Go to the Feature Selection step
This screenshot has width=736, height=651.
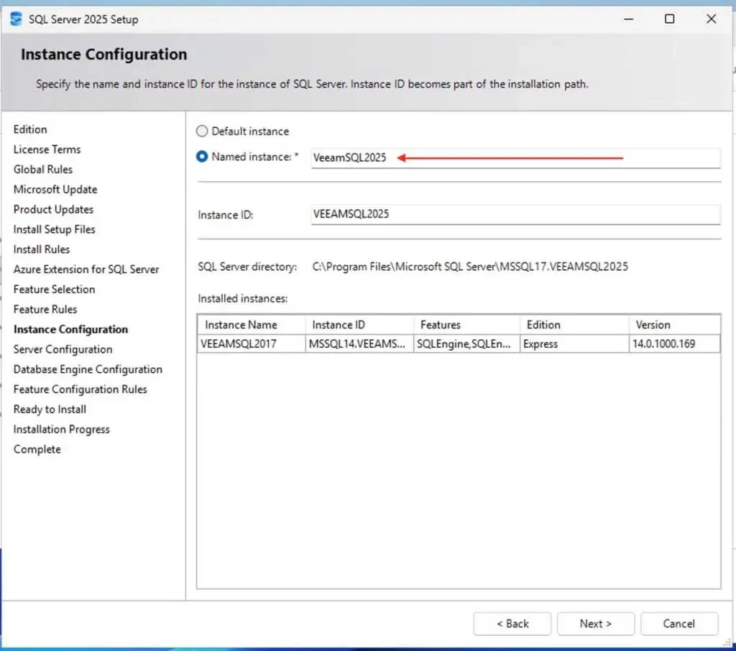(x=54, y=289)
